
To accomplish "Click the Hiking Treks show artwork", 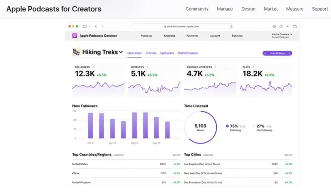I will coord(76,52).
